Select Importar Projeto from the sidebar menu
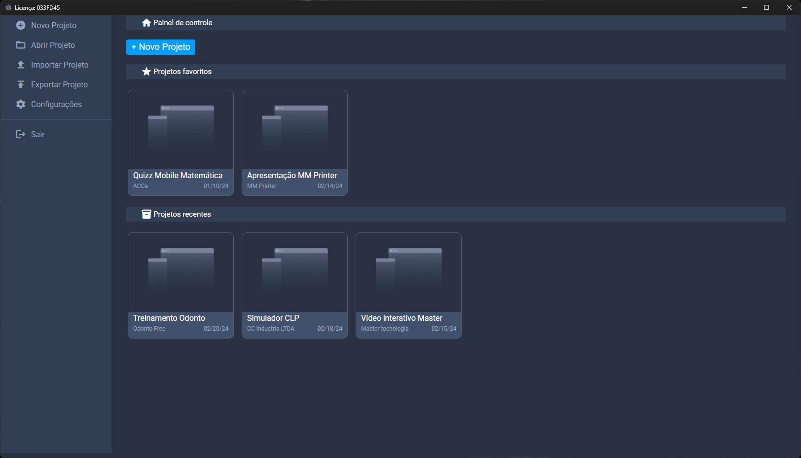 (60, 65)
